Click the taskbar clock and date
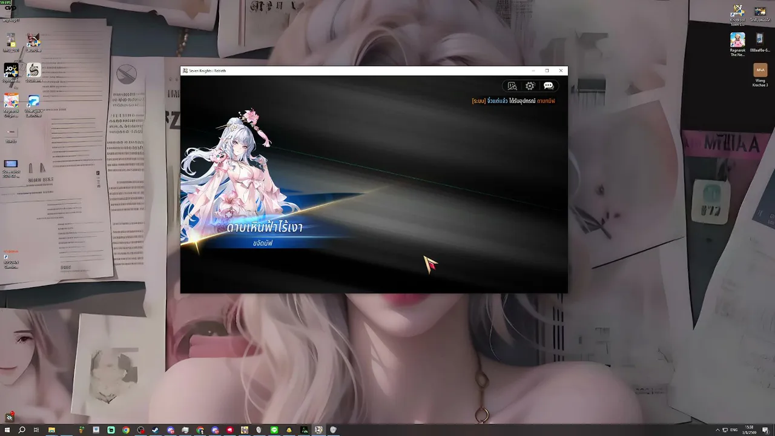 750,430
